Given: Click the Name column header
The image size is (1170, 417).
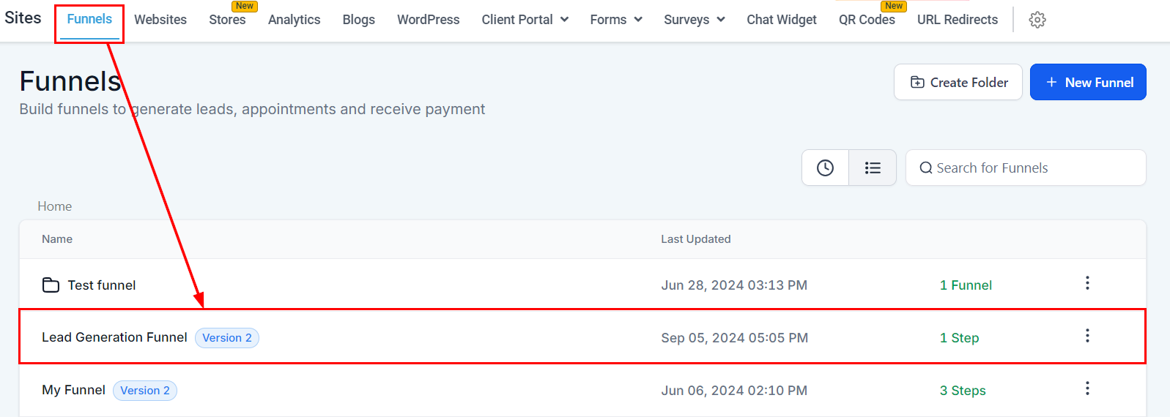Looking at the screenshot, I should [x=57, y=239].
